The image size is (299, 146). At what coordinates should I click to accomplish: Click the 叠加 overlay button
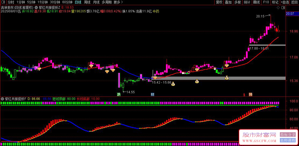pos(228,2)
